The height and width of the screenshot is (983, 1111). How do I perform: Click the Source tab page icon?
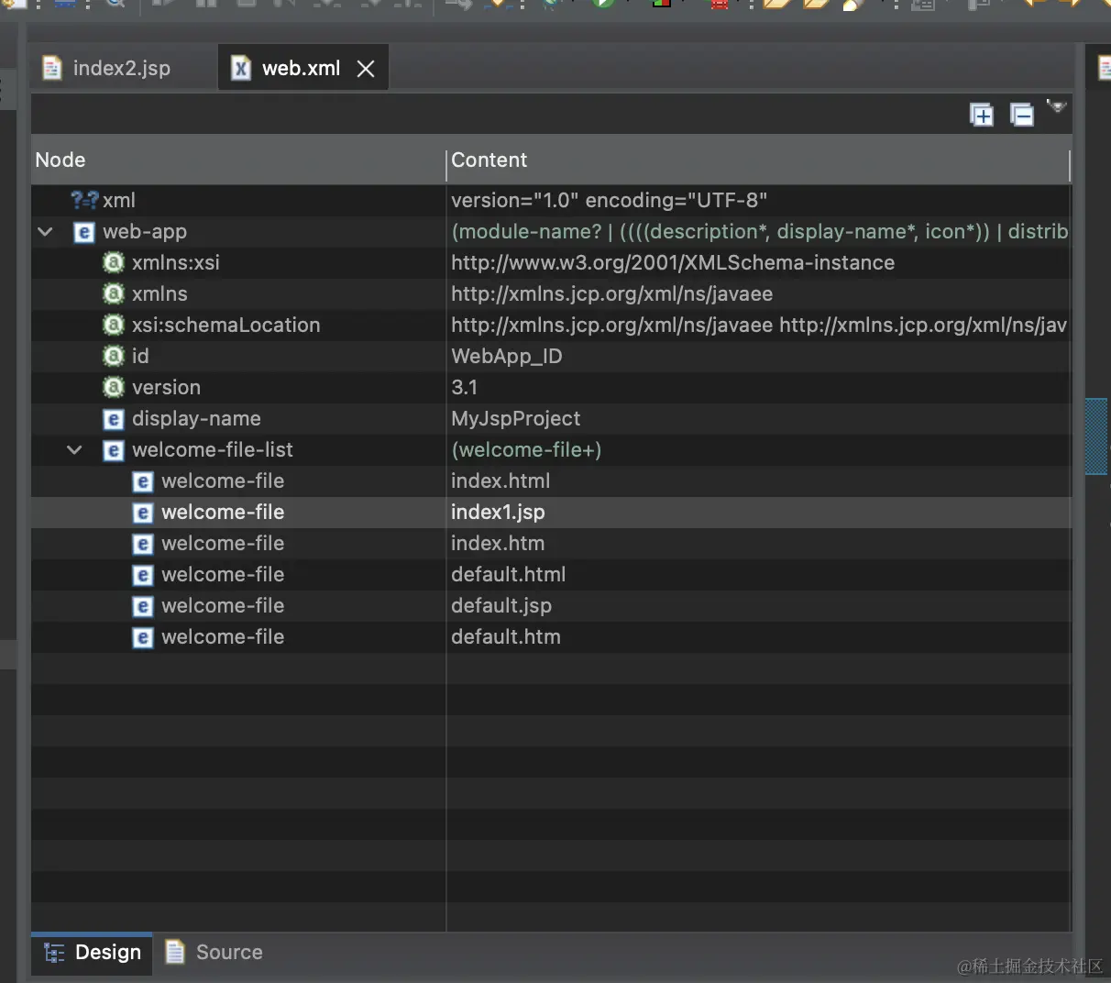pos(175,952)
